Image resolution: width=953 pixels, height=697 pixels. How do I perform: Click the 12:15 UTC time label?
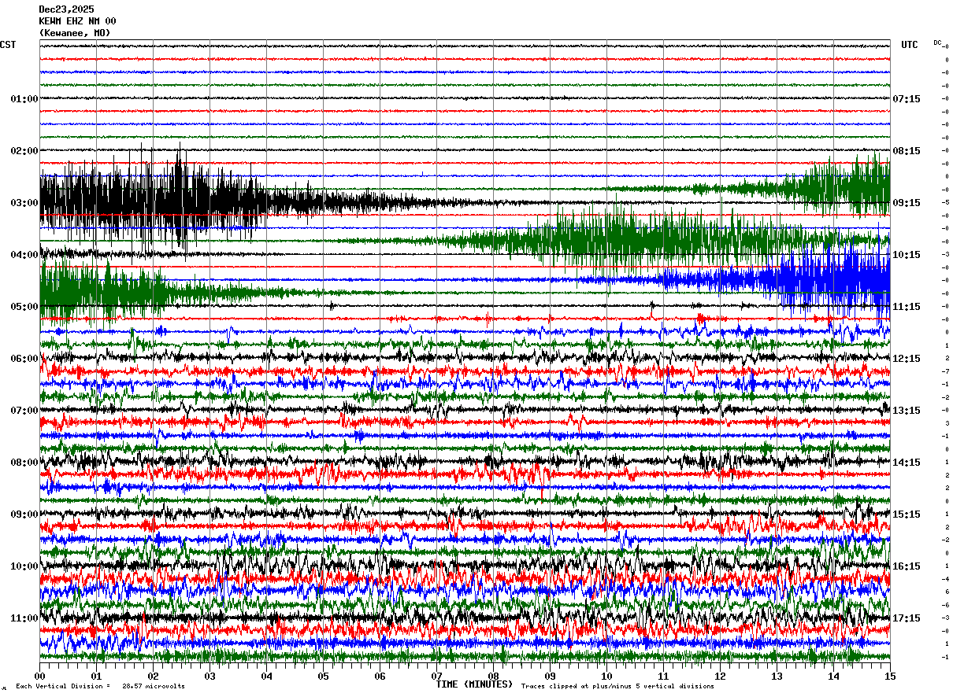point(907,359)
